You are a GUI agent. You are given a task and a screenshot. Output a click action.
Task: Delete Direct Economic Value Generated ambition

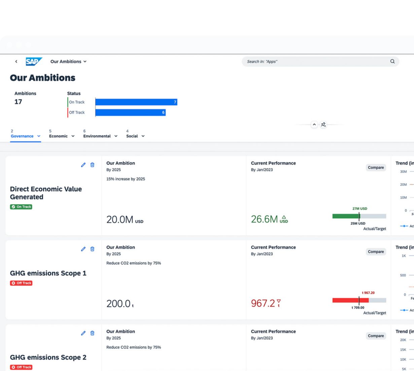pyautogui.click(x=92, y=165)
